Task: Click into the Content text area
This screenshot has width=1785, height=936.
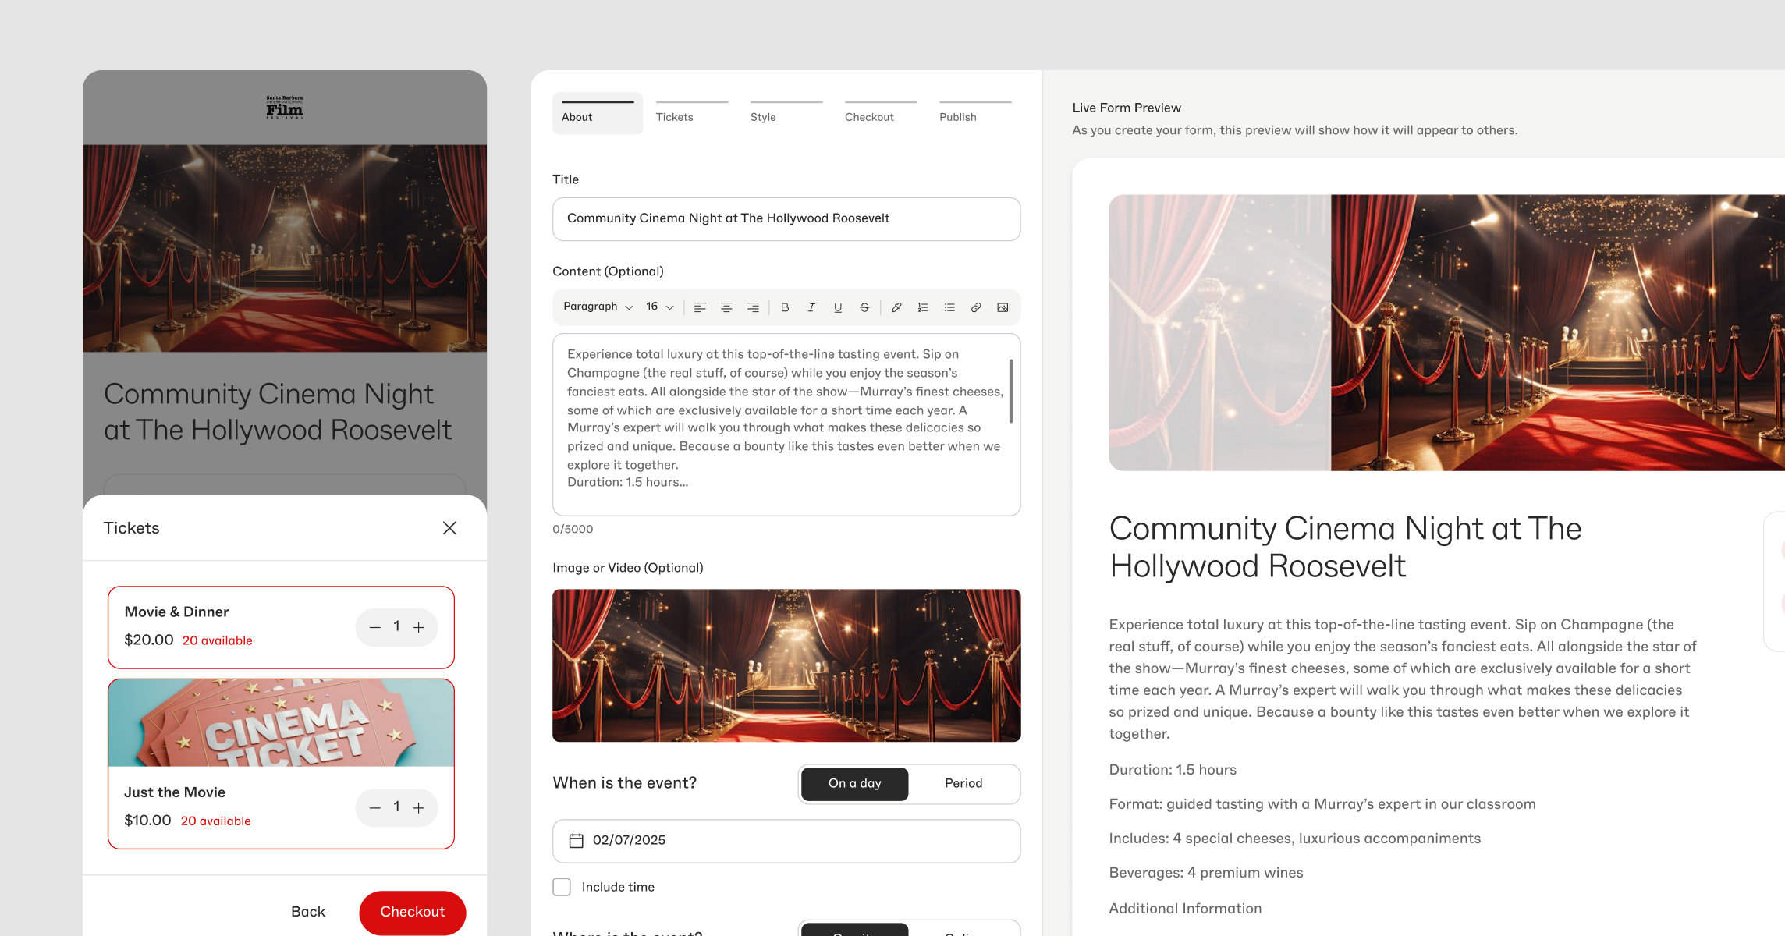Action: (x=786, y=424)
